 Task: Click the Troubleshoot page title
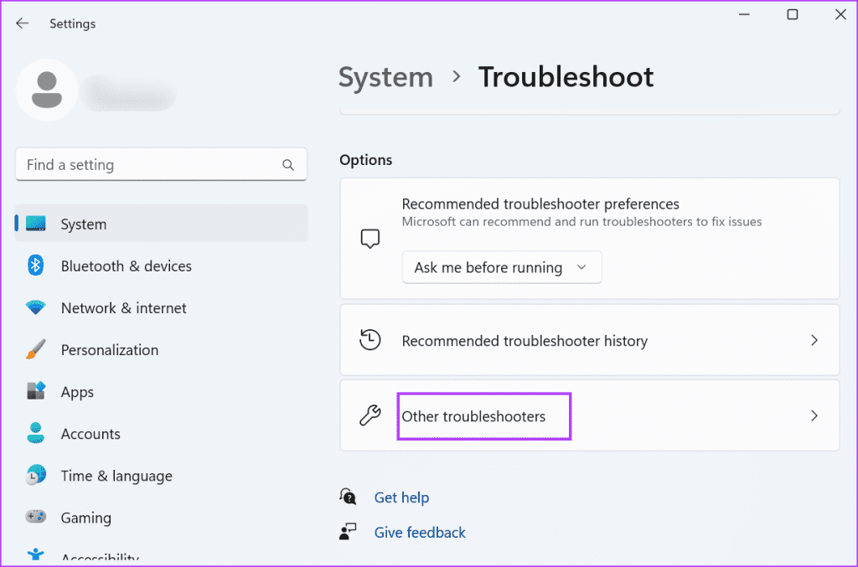click(x=566, y=76)
